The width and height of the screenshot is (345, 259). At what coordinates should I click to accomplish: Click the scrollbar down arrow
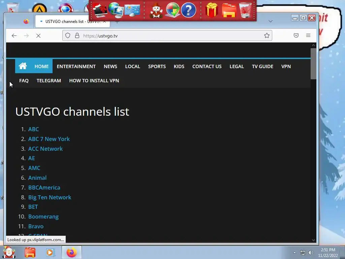click(313, 240)
